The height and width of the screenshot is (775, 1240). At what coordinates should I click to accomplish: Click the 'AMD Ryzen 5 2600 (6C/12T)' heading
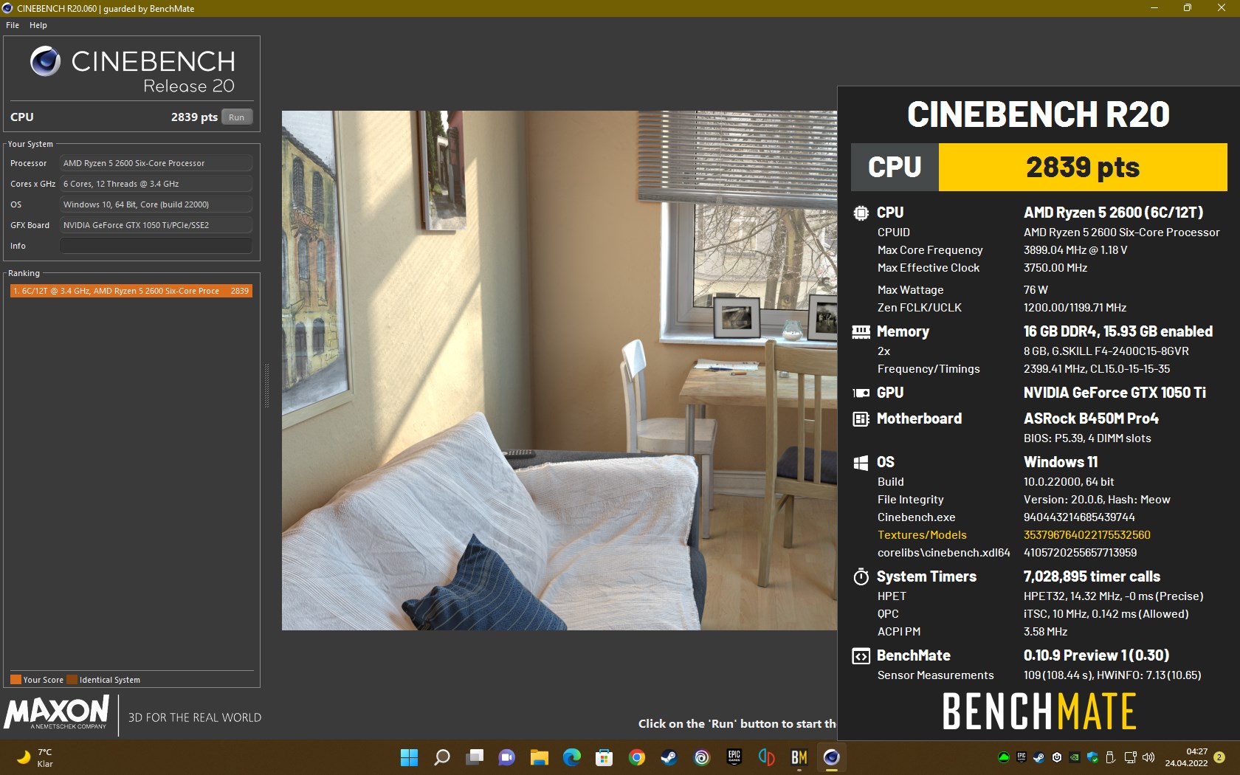point(1113,213)
